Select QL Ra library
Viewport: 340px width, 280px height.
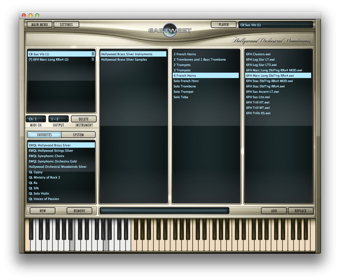pyautogui.click(x=61, y=183)
